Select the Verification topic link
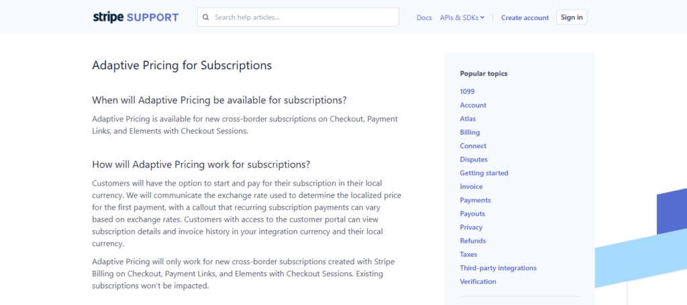The image size is (687, 305). click(x=478, y=282)
